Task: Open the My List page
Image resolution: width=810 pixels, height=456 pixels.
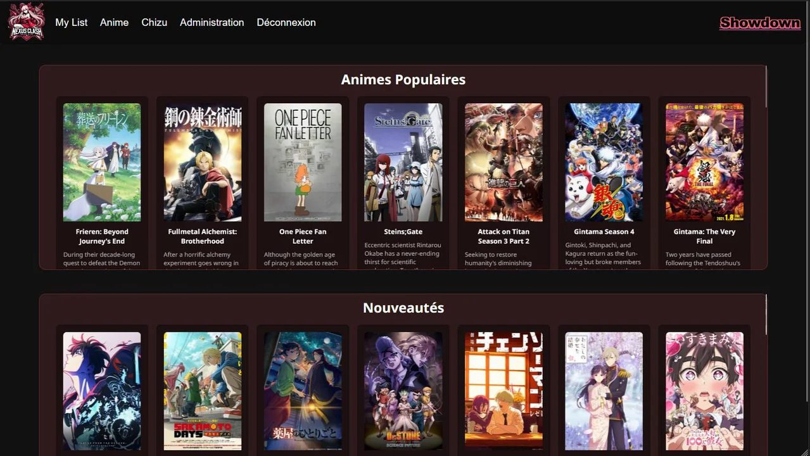Action: click(71, 22)
